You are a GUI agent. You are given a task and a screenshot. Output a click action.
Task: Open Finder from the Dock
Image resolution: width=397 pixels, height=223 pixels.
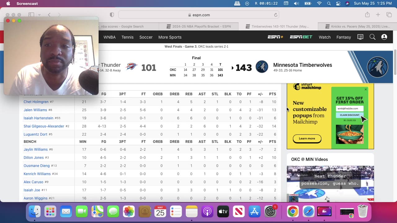click(34, 212)
